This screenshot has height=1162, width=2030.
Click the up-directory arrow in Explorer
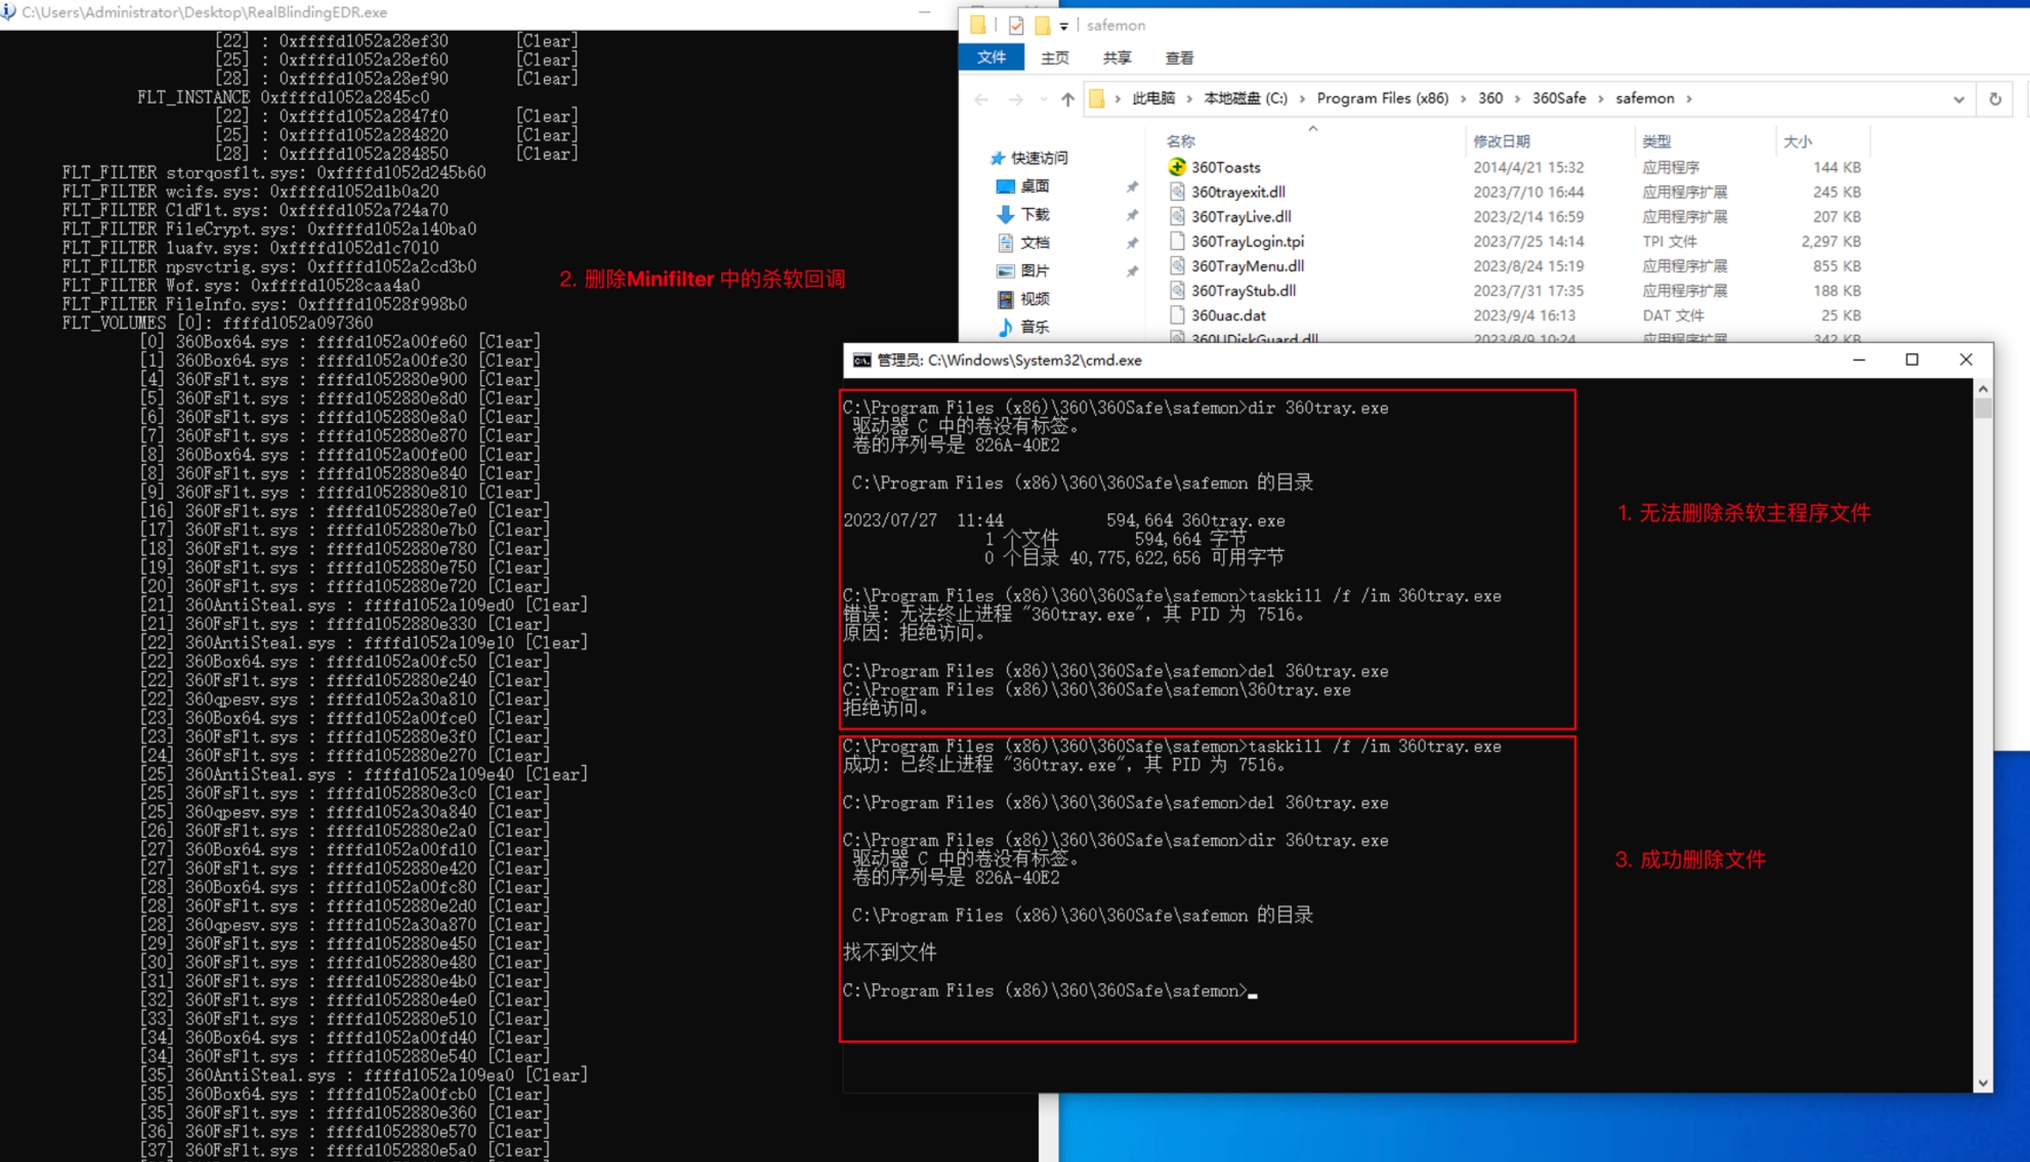(x=1068, y=99)
